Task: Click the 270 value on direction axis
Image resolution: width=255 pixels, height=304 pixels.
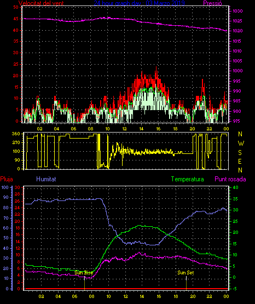Action: click(16, 143)
